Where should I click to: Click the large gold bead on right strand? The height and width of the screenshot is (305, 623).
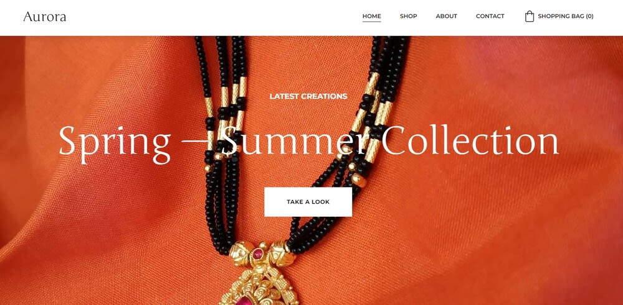pyautogui.click(x=358, y=181)
